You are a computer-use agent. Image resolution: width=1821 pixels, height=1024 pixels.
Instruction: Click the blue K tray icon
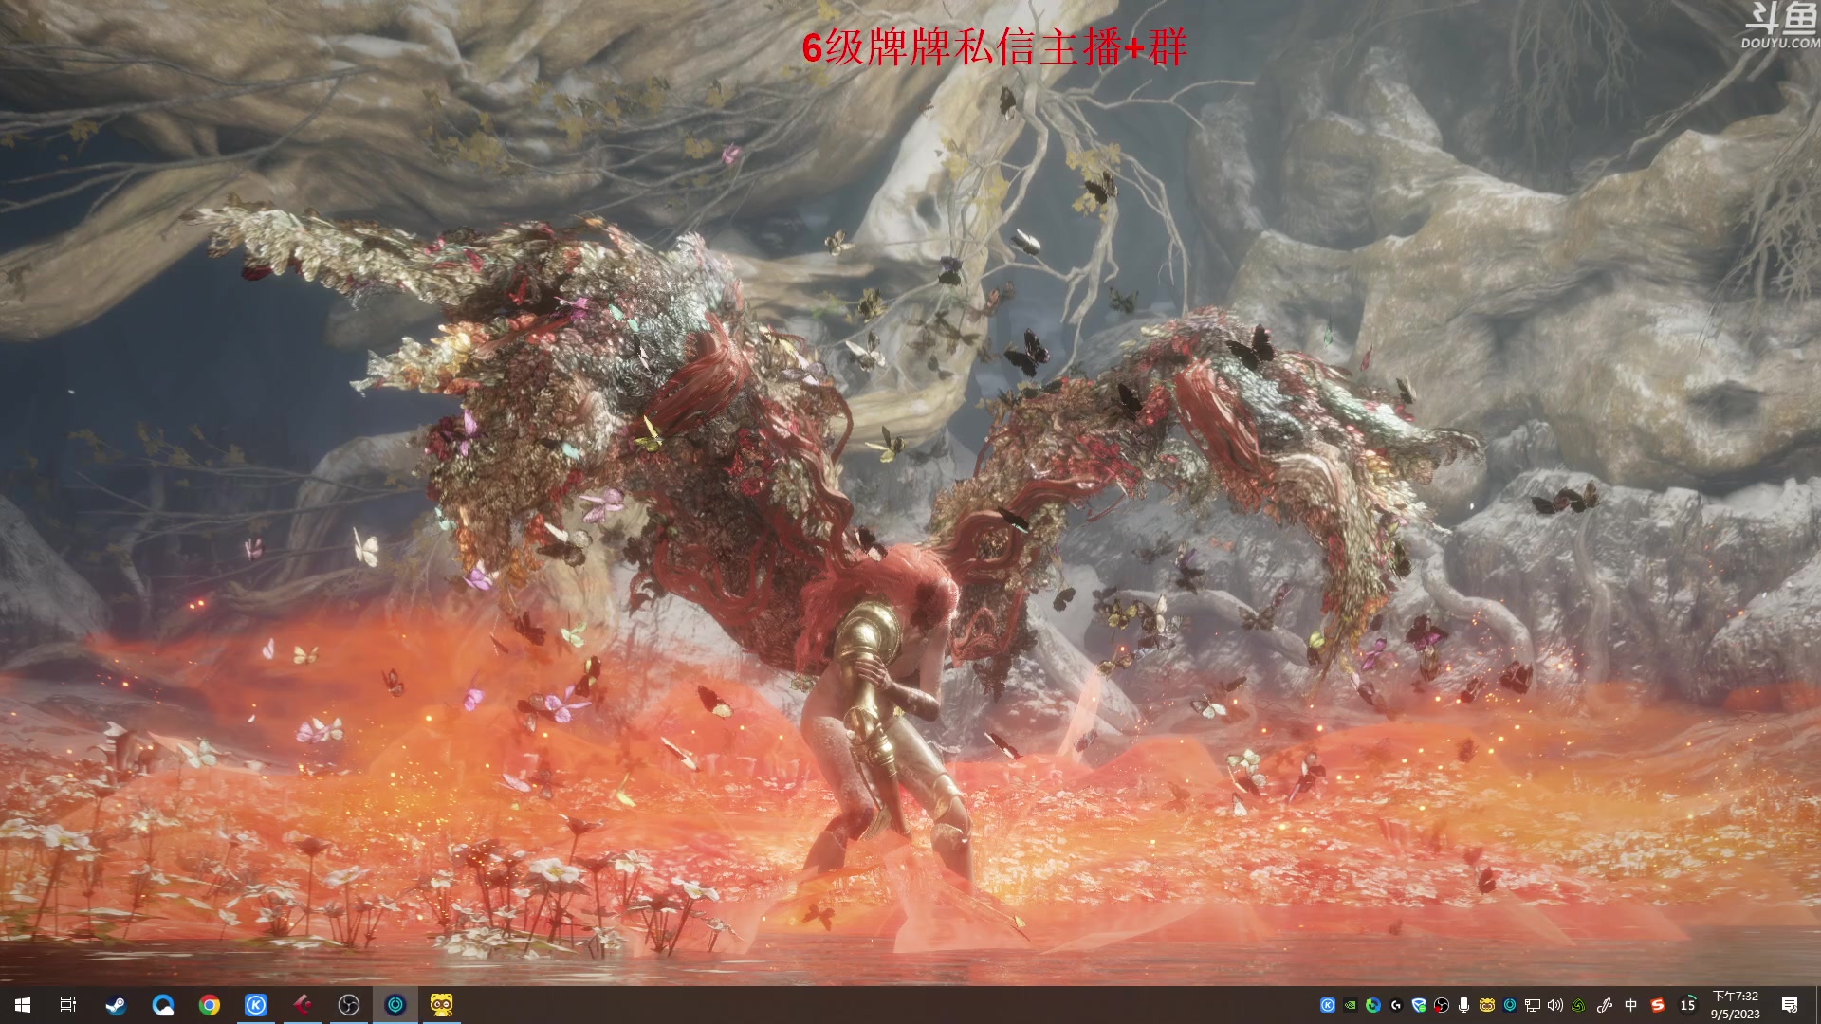coord(1328,1005)
